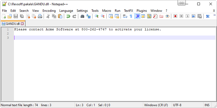The height and width of the screenshot is (108, 217).
Task: Save the file with the floppy disk icon
Action: pyautogui.click(x=16, y=16)
